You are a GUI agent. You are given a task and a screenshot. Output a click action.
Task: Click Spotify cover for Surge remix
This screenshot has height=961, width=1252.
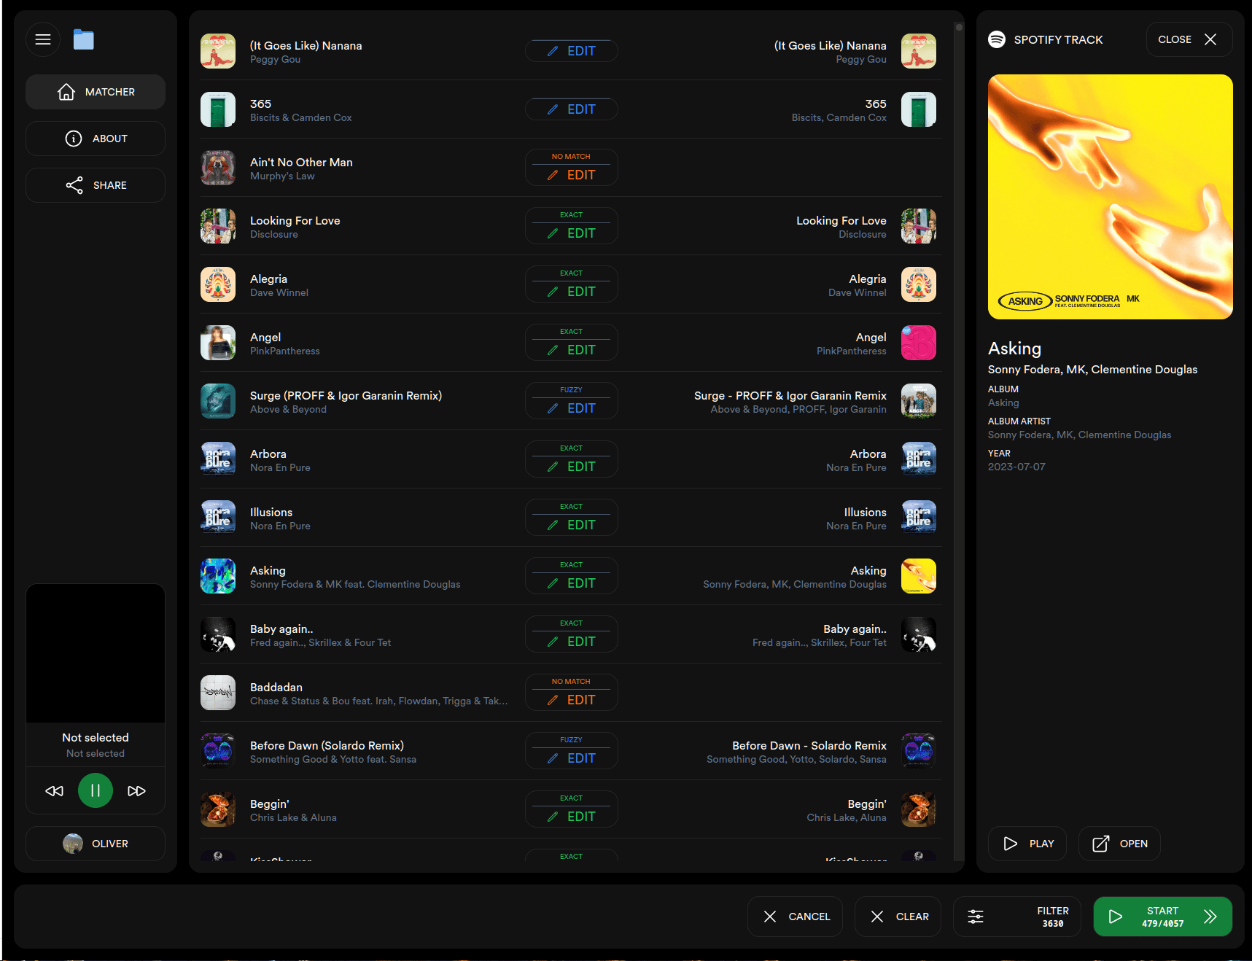[x=919, y=401]
